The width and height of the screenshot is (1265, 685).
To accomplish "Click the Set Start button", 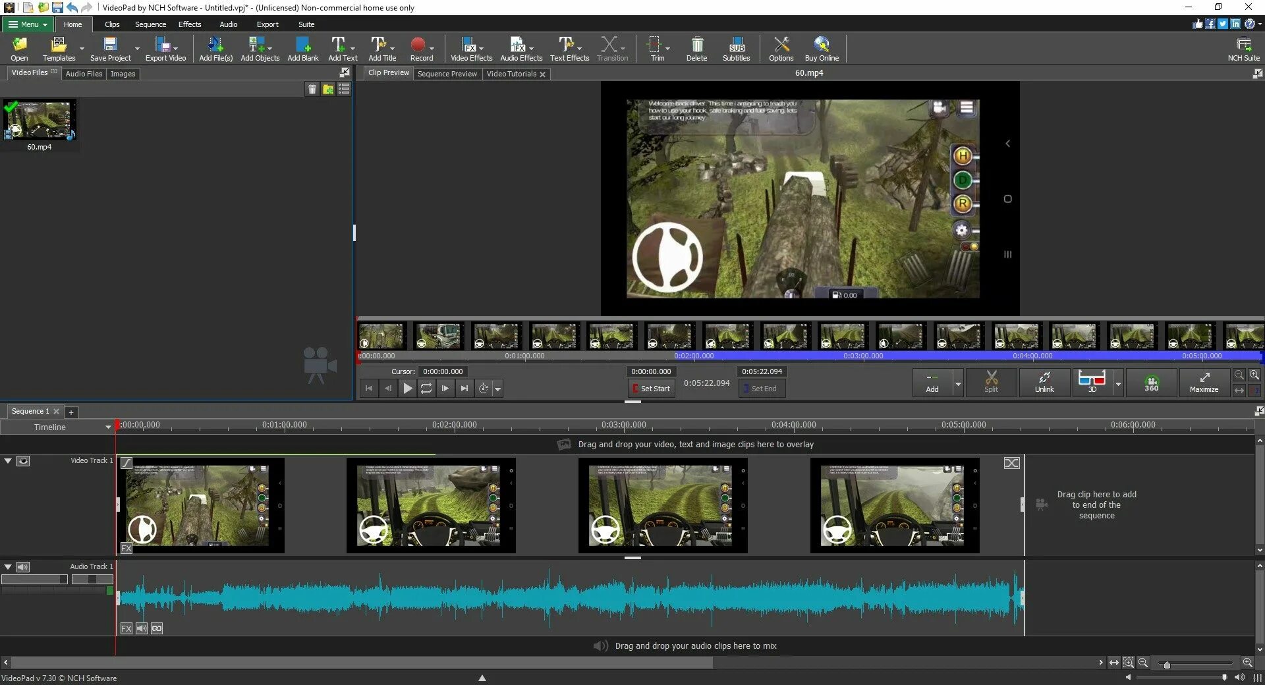I will click(651, 389).
